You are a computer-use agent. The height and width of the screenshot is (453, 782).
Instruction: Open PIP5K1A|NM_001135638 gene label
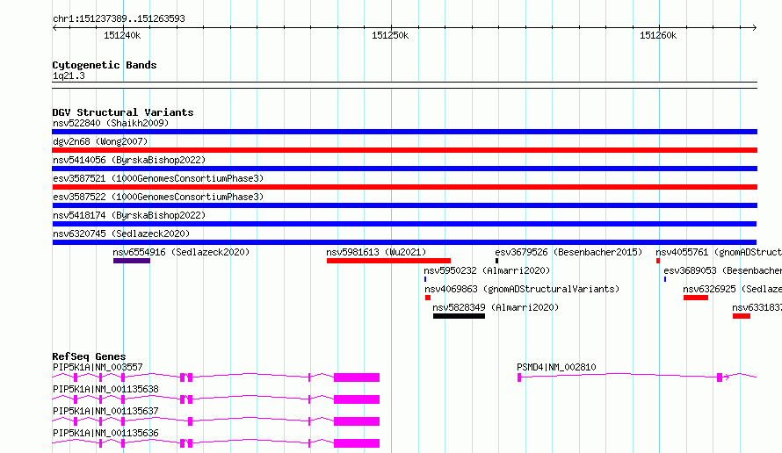(105, 389)
